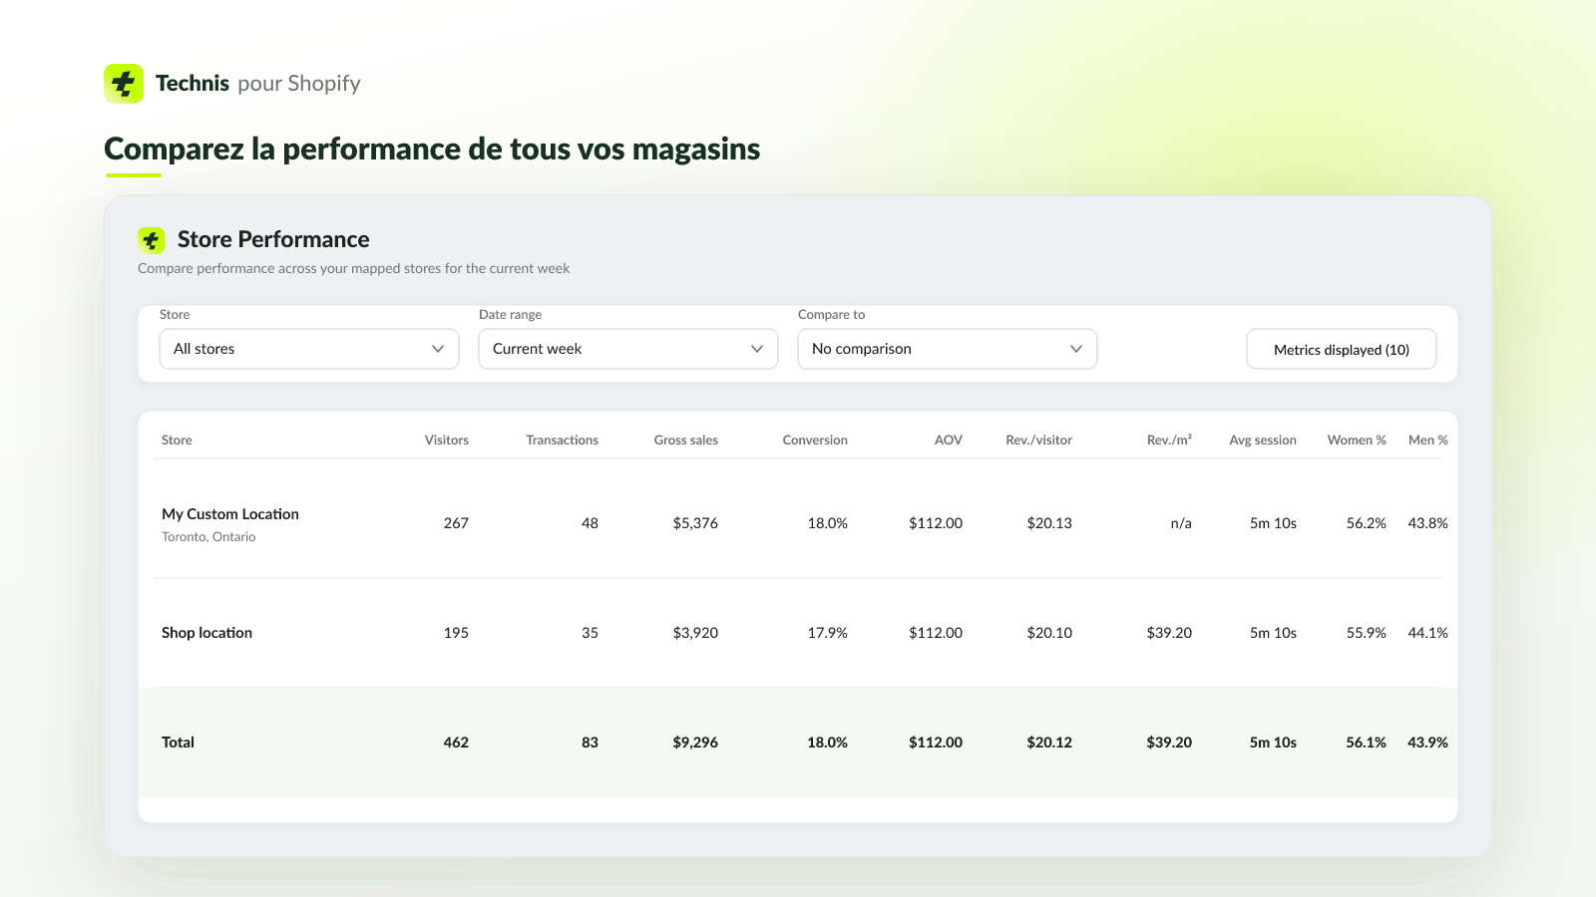
Task: Click Comparez la performance headline
Action: tap(432, 149)
